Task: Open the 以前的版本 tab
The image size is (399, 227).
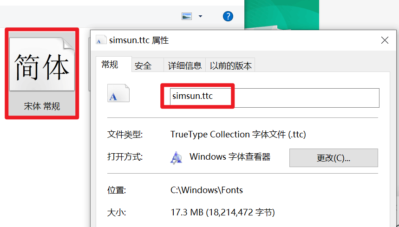Action: tap(230, 66)
